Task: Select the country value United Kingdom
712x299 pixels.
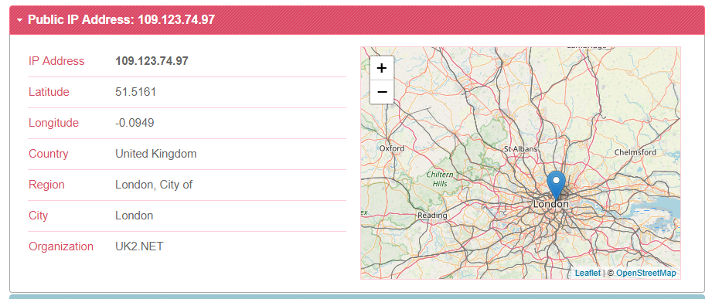Action: click(x=155, y=154)
